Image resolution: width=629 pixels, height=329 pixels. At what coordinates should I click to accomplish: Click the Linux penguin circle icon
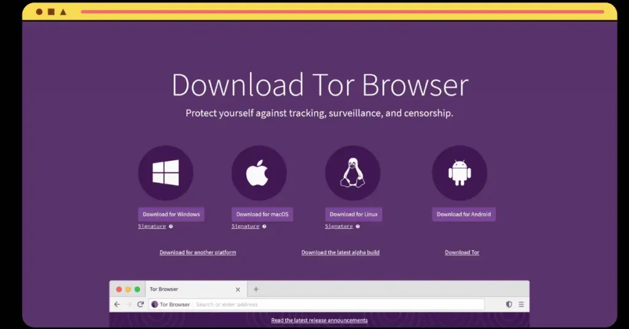click(x=353, y=172)
